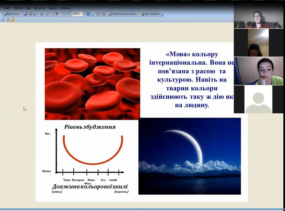Open the 100% zoom dropdown
This screenshot has width=285, height=211.
tap(84, 14)
